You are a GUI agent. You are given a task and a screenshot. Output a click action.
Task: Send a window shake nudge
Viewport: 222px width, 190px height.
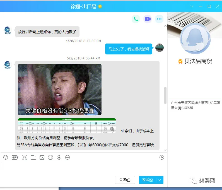(50, 157)
